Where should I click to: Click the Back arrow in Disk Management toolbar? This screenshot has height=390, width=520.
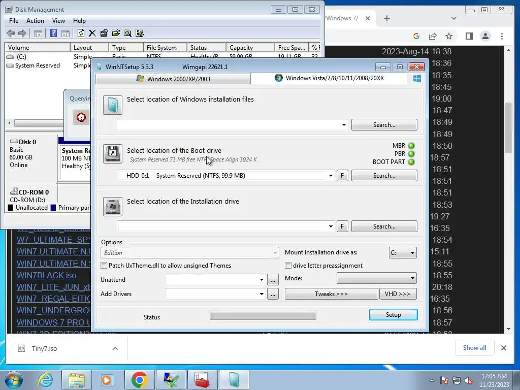(11, 33)
